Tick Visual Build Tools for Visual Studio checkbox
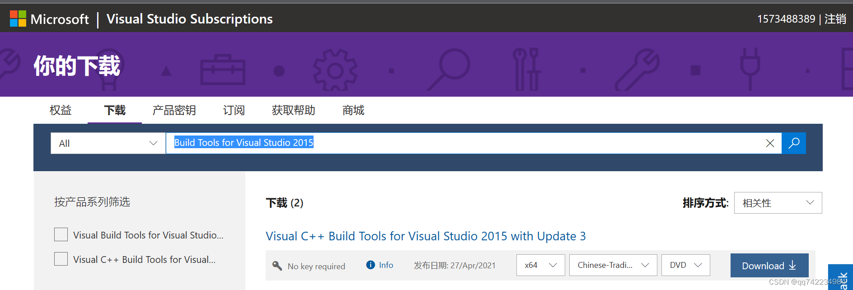This screenshot has width=853, height=290. click(x=61, y=235)
